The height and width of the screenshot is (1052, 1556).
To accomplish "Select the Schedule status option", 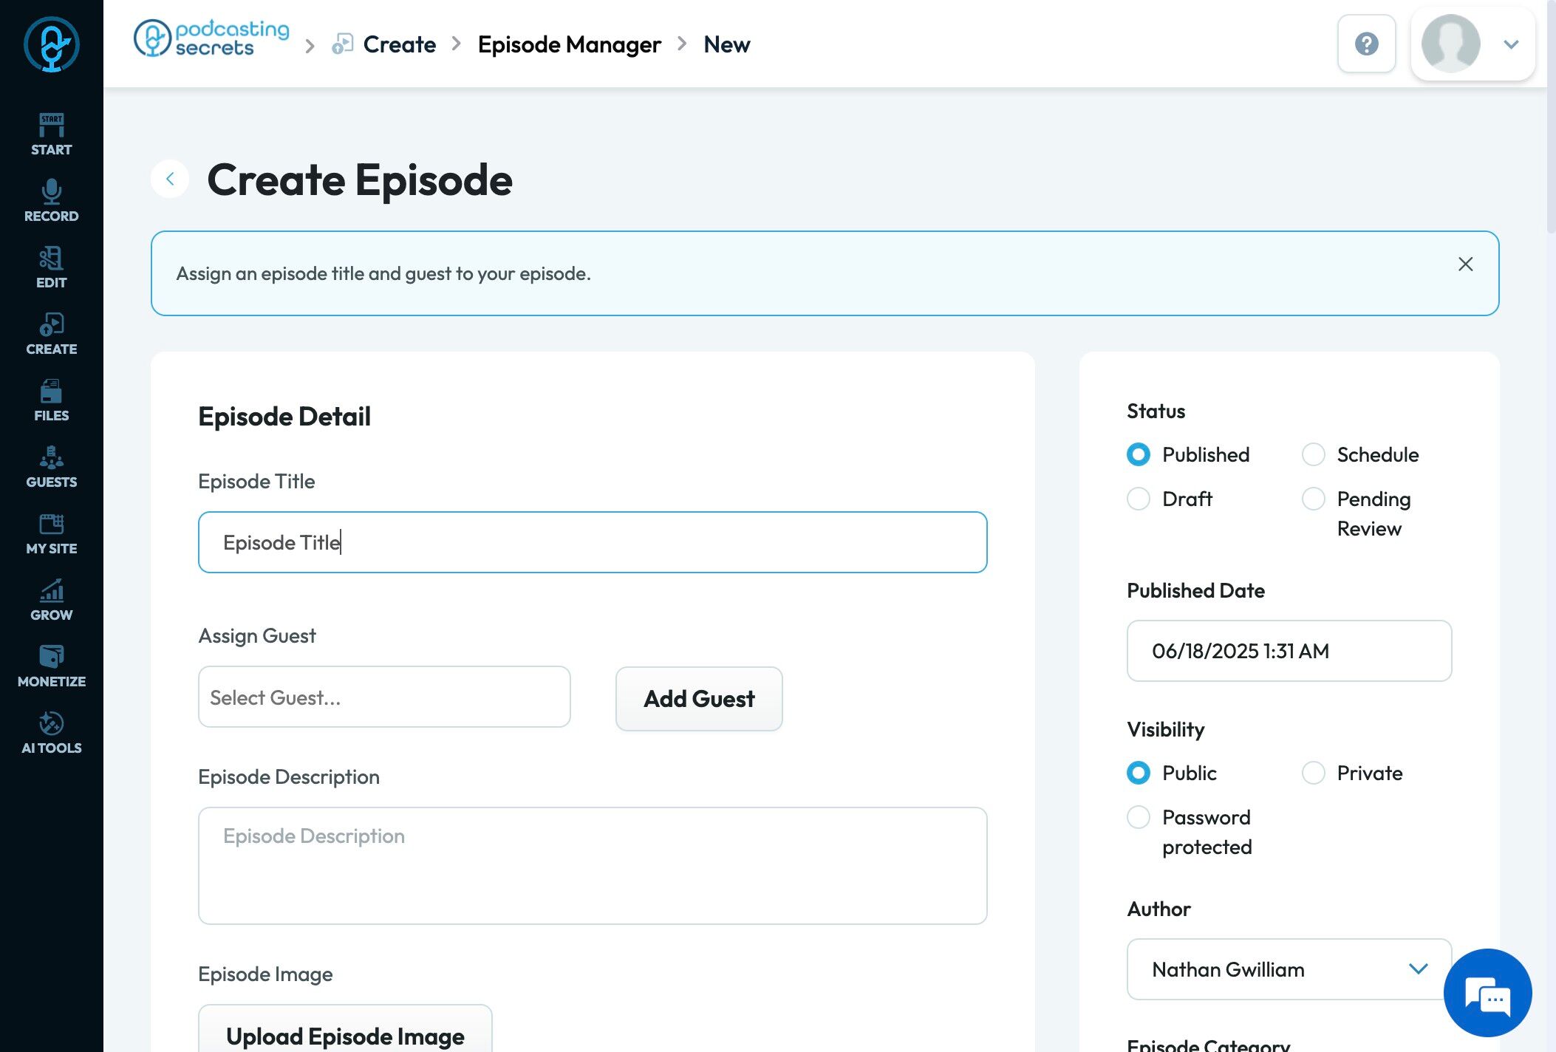I will (x=1313, y=454).
